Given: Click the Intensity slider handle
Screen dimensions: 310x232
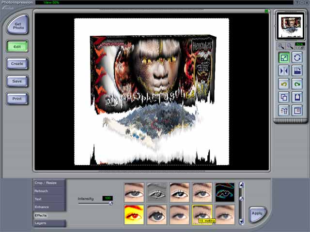Looking at the screenshot, I should (110, 203).
